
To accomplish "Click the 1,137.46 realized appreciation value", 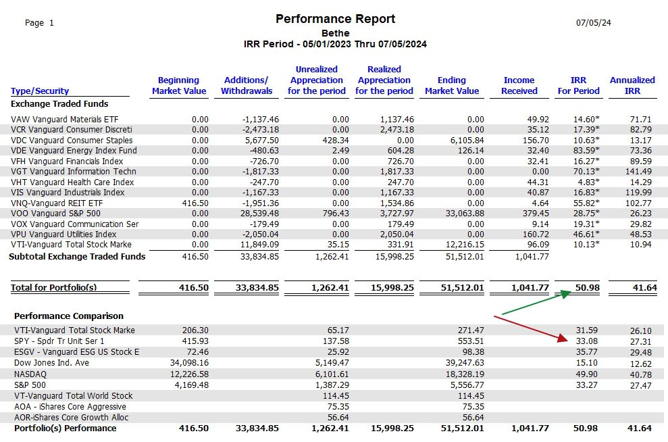I will (396, 120).
